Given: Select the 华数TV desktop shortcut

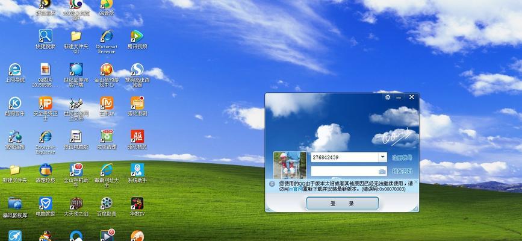Looking at the screenshot, I should tap(137, 206).
